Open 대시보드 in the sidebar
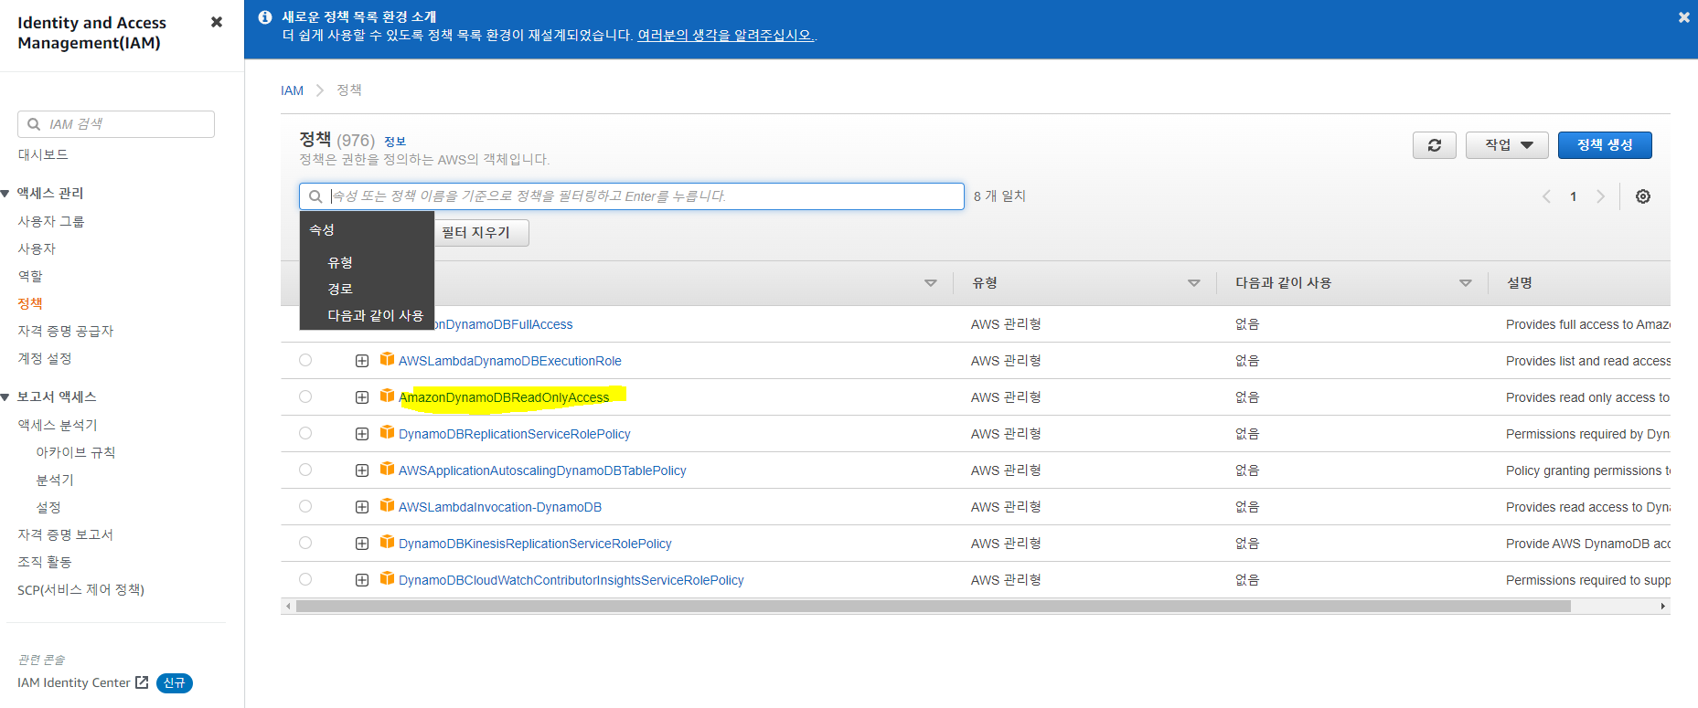Screen dimensions: 1698x708 (43, 154)
